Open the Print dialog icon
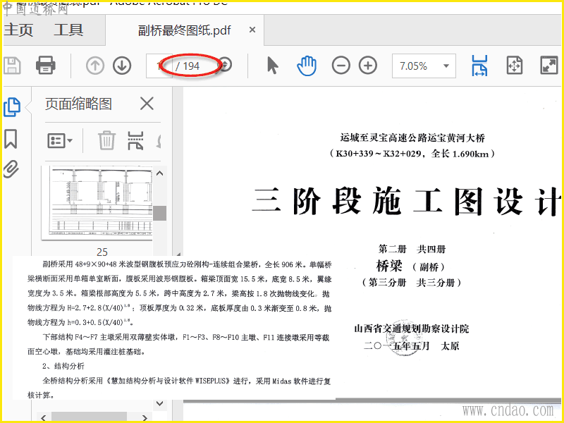The width and height of the screenshot is (564, 423). (46, 66)
